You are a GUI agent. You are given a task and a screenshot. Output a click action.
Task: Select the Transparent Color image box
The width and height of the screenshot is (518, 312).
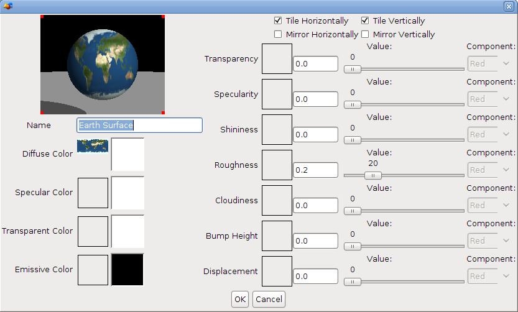click(x=93, y=231)
